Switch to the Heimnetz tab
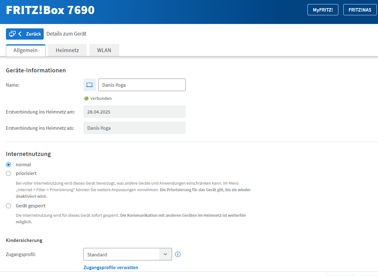 tap(67, 50)
